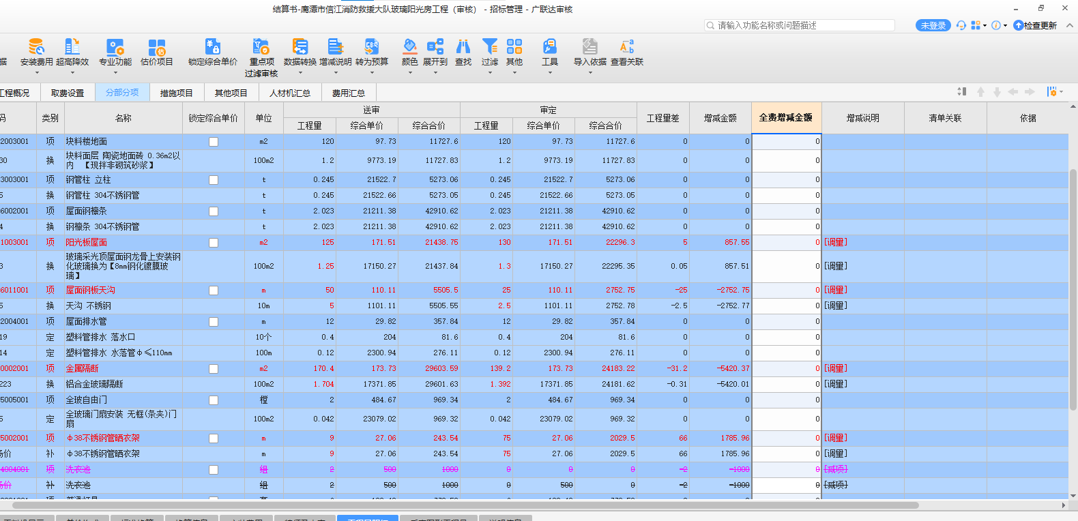The width and height of the screenshot is (1078, 521).
Task: Click the 超高降效 toolbar icon
Action: (72, 47)
